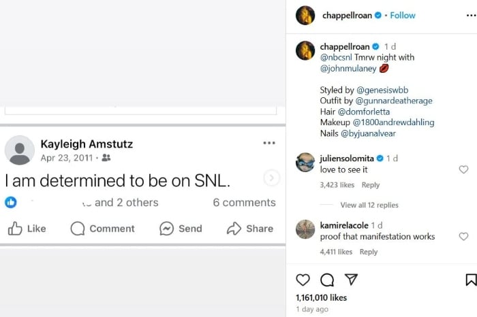Reply to kamirelacole's comment
The width and height of the screenshot is (477, 317).
point(369,252)
